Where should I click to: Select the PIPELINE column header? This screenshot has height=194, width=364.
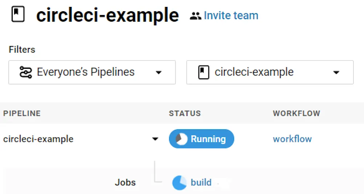[x=22, y=113]
